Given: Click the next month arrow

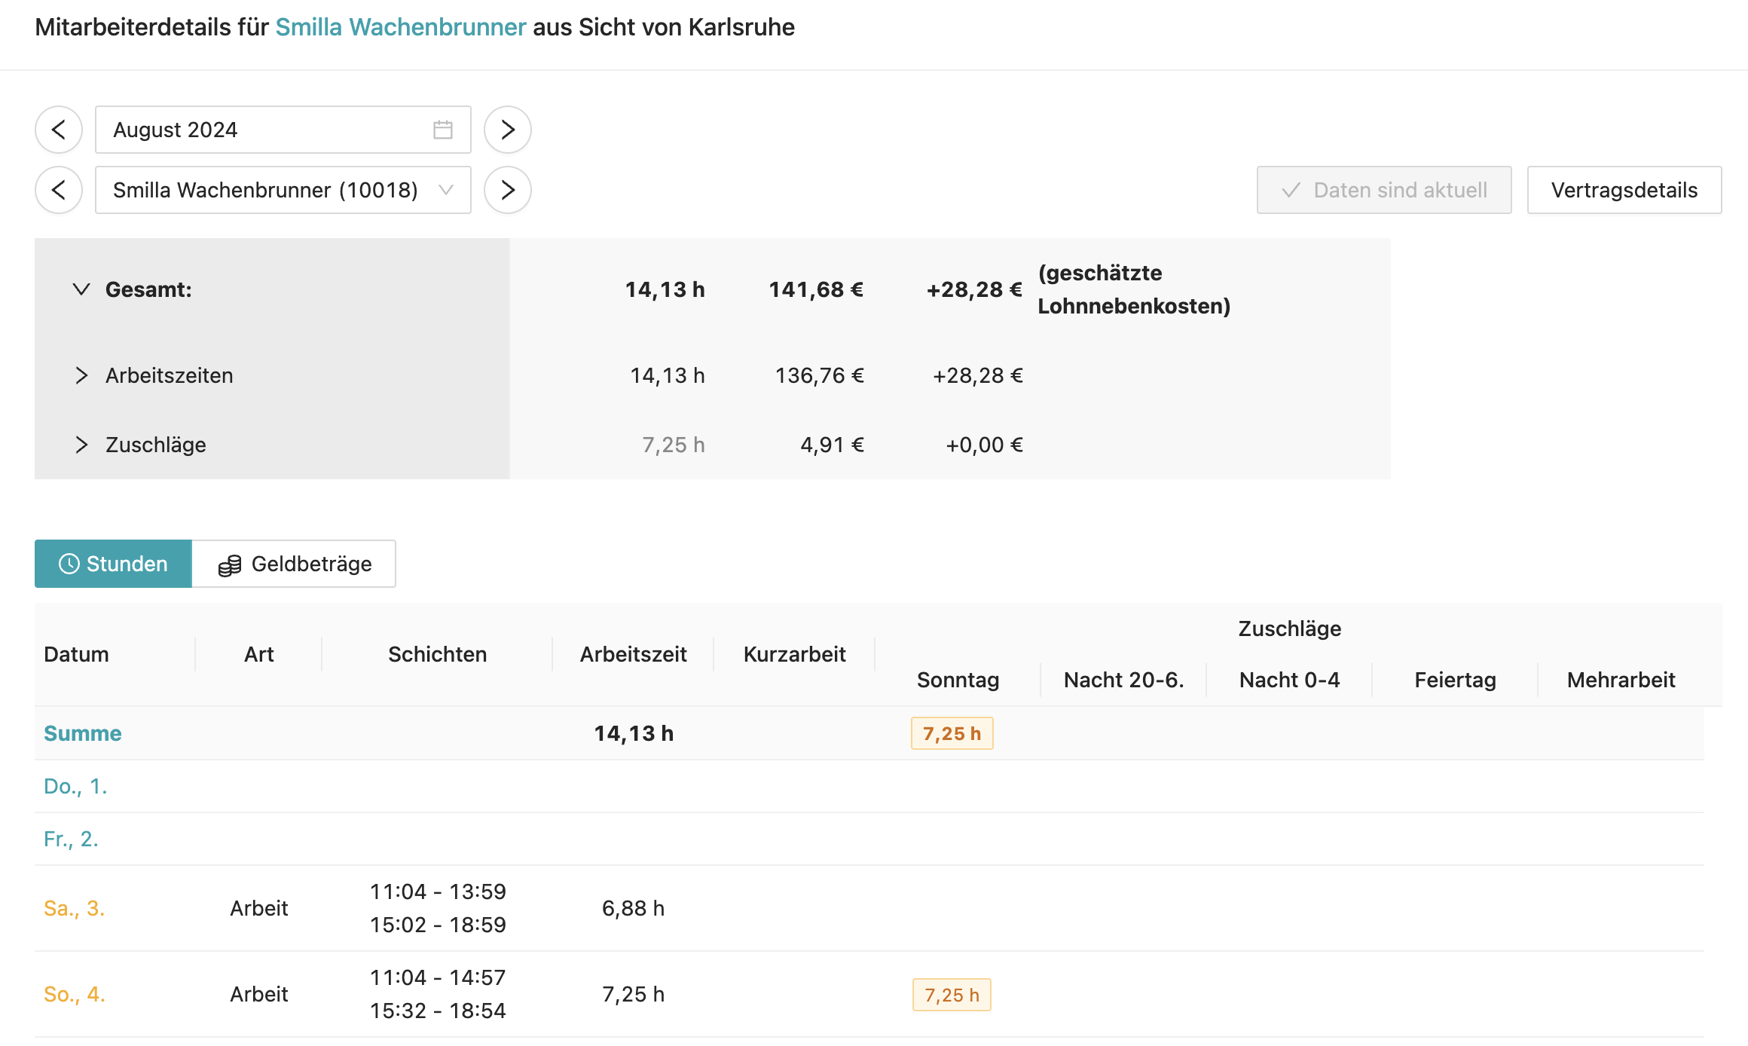Looking at the screenshot, I should (507, 129).
